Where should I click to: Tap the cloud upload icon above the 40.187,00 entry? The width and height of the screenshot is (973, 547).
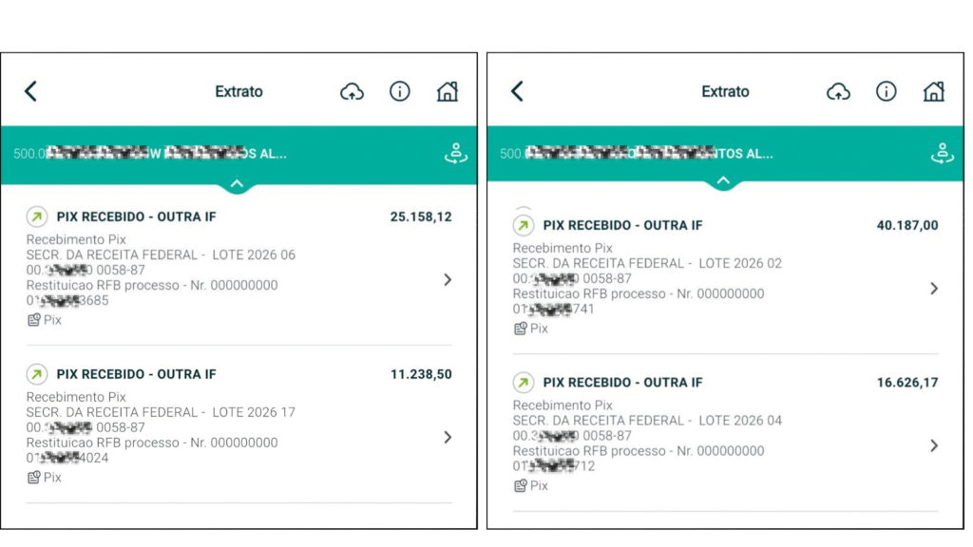(x=838, y=91)
